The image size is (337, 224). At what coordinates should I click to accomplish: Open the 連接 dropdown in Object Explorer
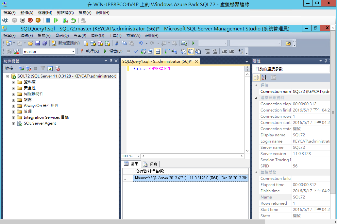tap(10, 68)
